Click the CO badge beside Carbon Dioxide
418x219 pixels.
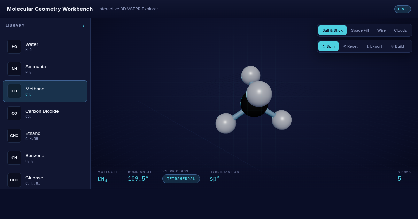coord(14,113)
